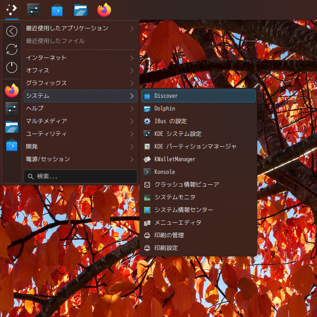Select 最近使用したアプリケーション menu entry
Image resolution: width=317 pixels, height=317 pixels.
[81, 28]
